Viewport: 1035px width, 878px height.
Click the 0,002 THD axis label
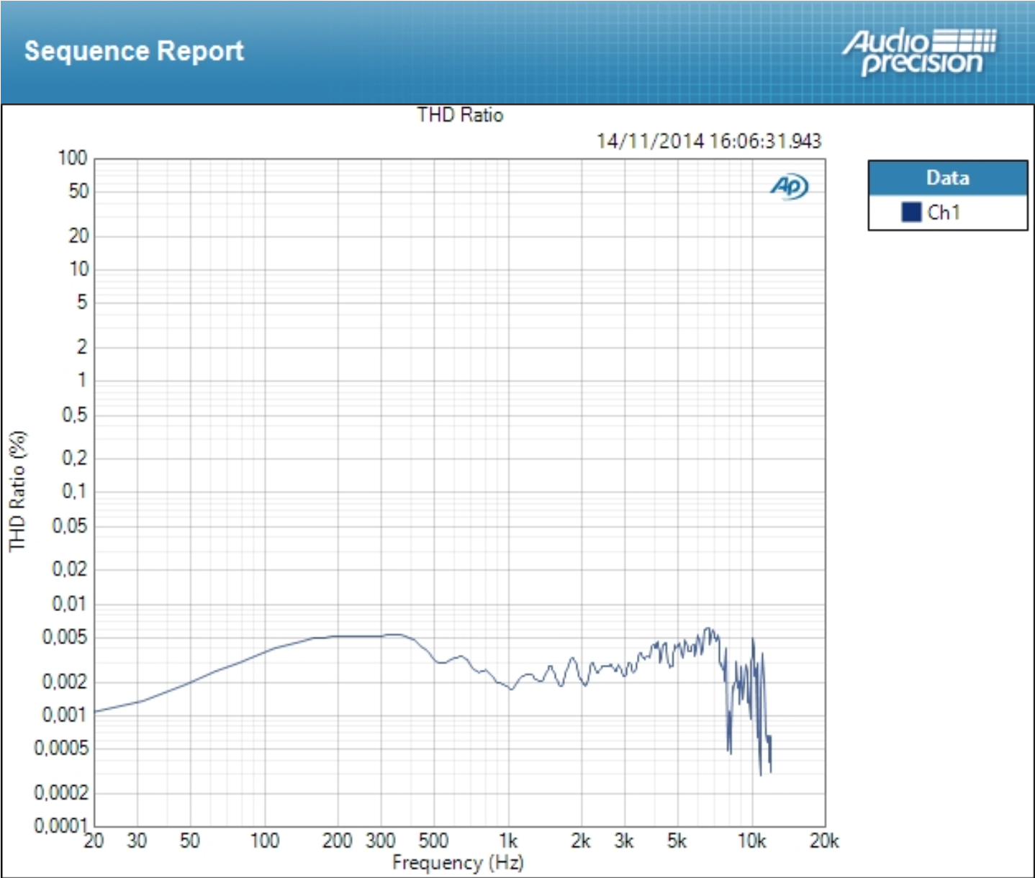click(x=65, y=682)
